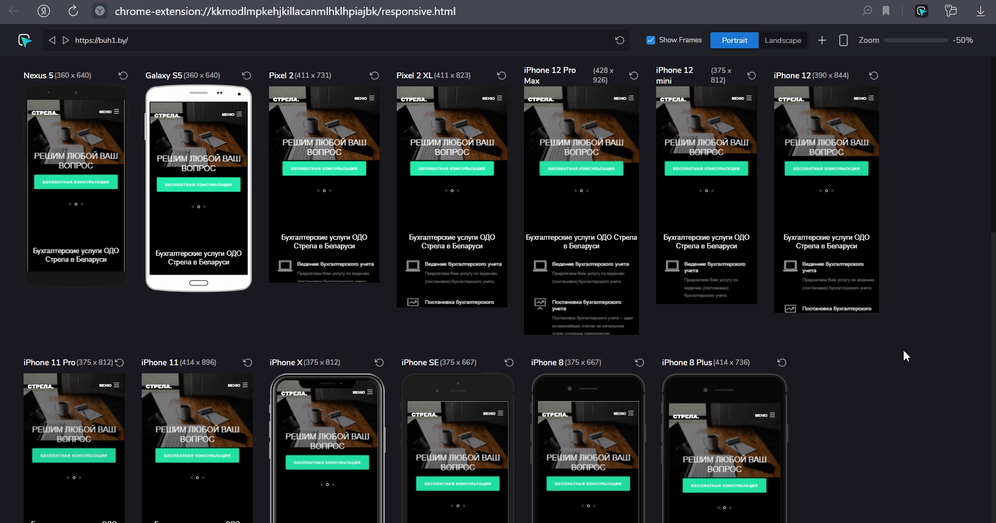Go back with the toolbar left triangle

click(52, 40)
